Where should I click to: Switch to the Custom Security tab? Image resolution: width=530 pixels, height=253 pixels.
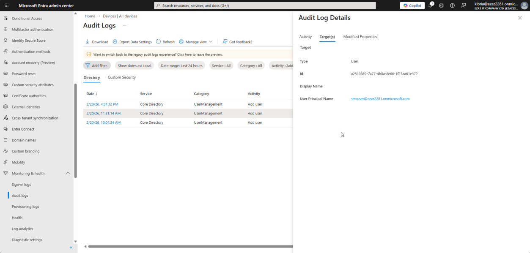coord(122,77)
